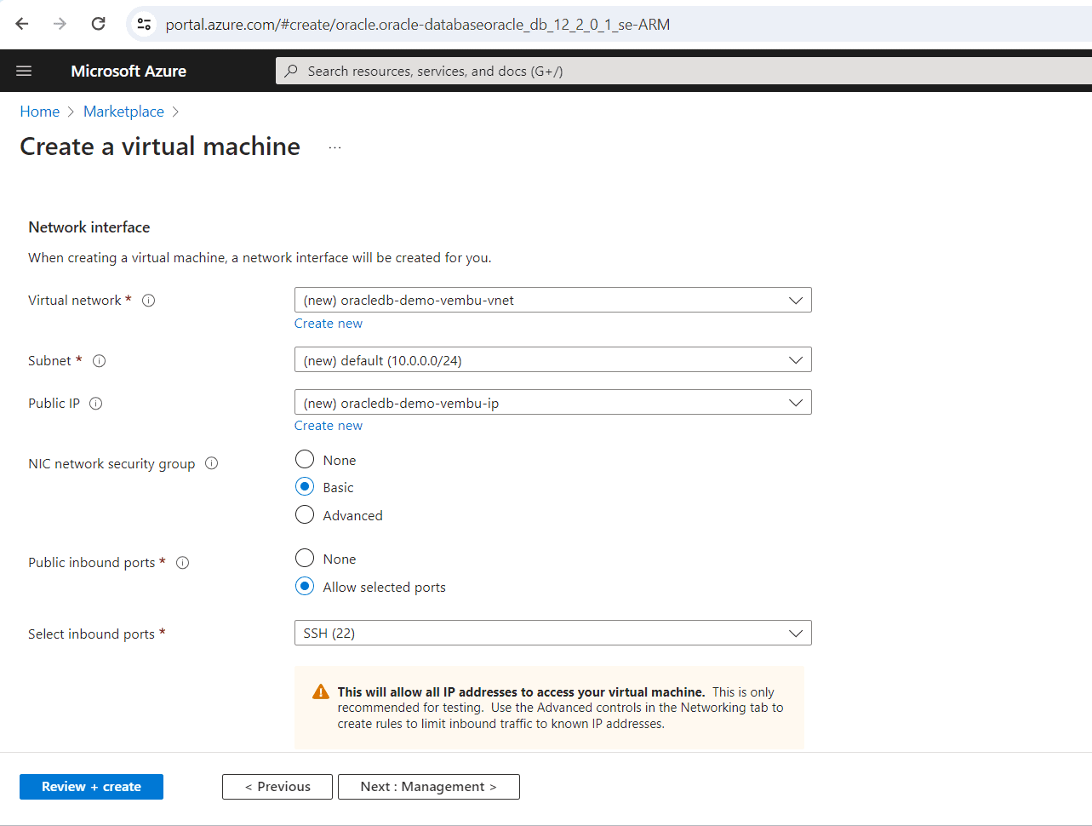Select Basic network security group option
Image resolution: width=1092 pixels, height=826 pixels.
coord(305,487)
